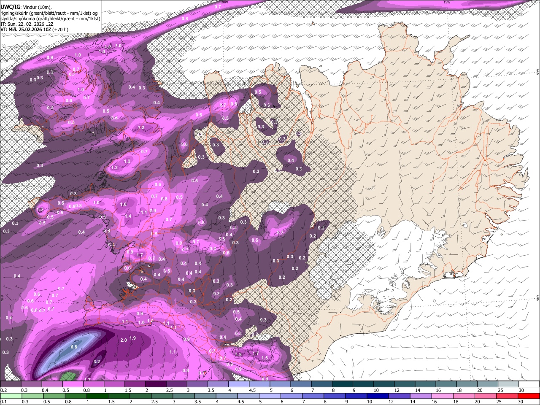Click the bright red swatch ending rain scale

529,396
